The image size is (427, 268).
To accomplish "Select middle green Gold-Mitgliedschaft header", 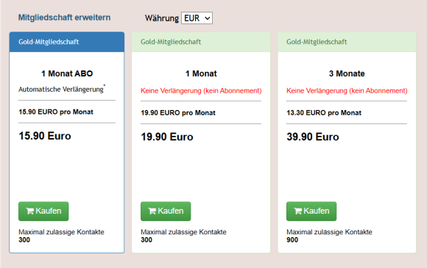I will click(201, 42).
